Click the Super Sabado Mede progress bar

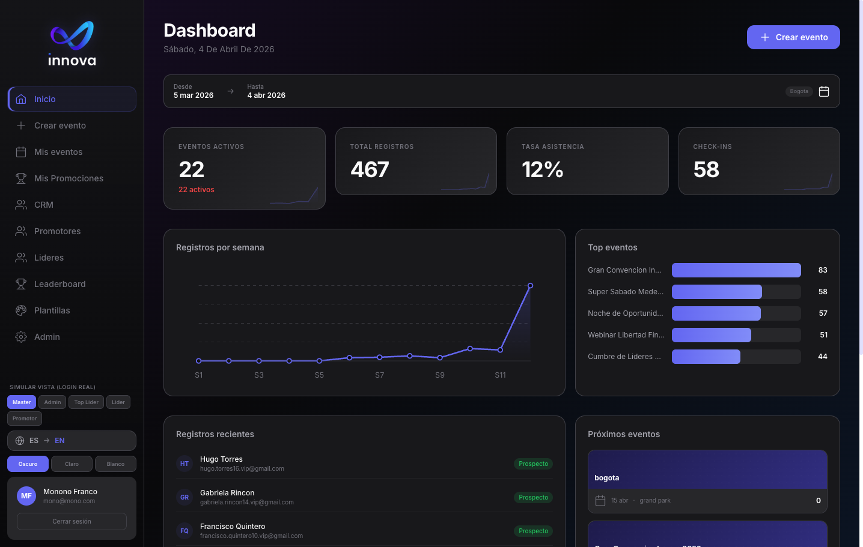pyautogui.click(x=736, y=292)
